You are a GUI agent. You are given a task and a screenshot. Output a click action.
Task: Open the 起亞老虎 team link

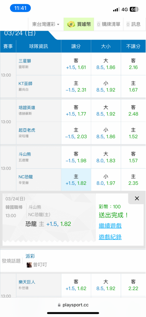click(x=27, y=130)
